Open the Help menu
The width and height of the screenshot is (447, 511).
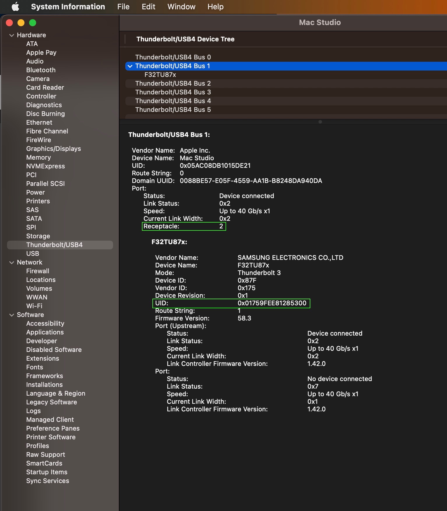click(x=215, y=7)
